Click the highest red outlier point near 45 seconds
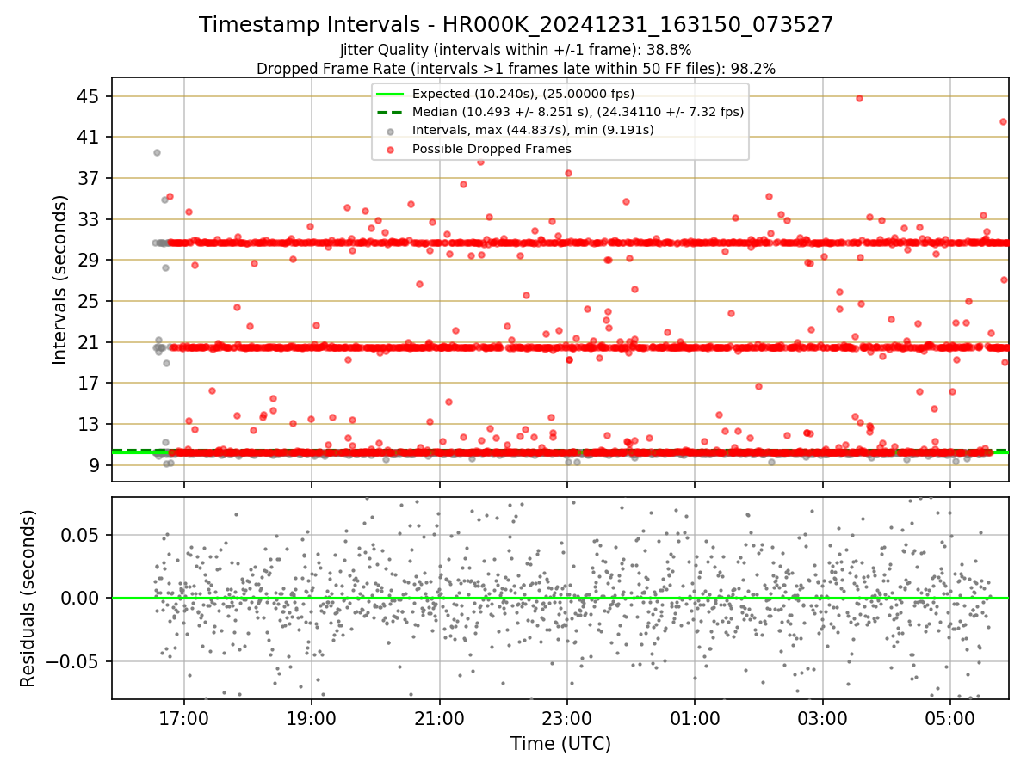 pos(859,98)
